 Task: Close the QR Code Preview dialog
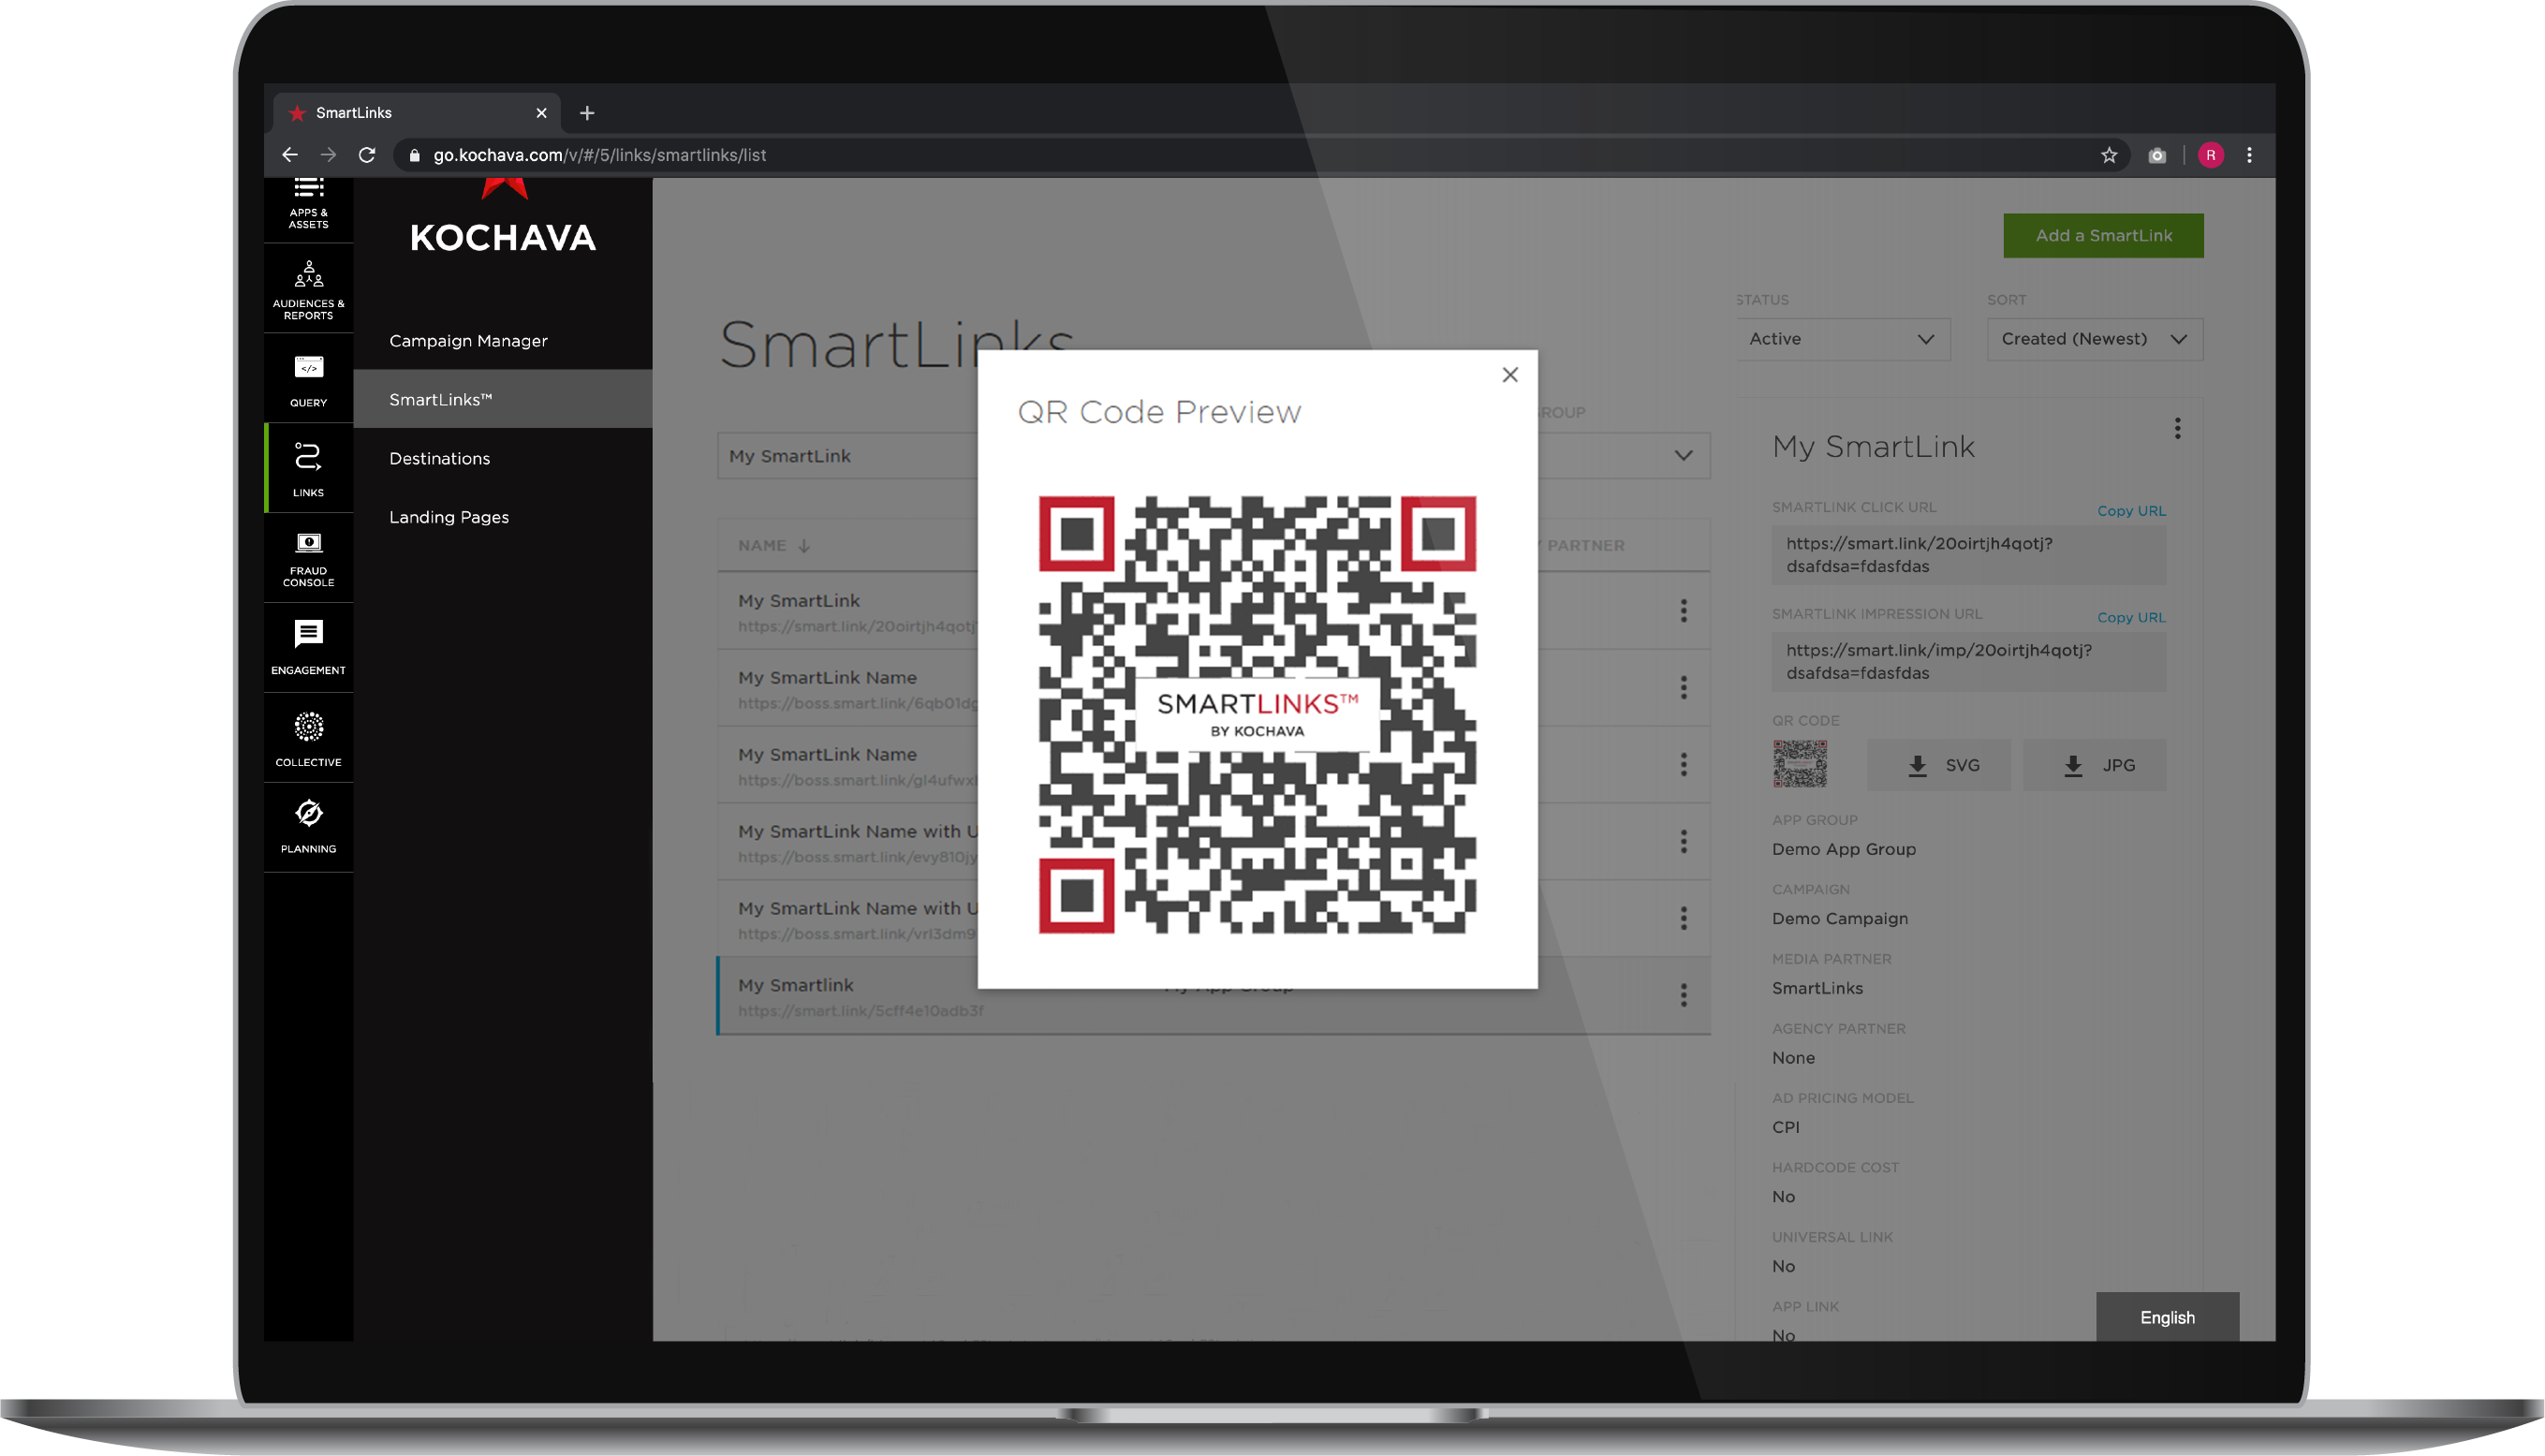[x=1510, y=375]
